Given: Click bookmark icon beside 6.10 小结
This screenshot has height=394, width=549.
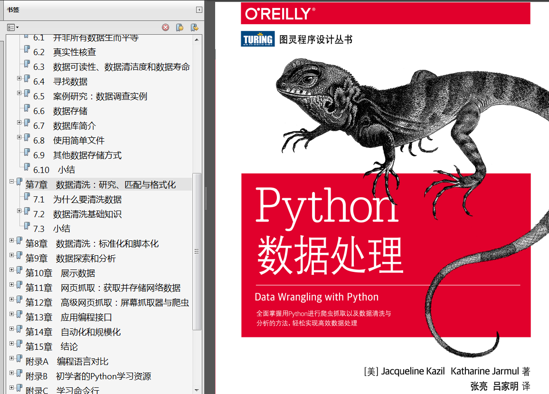Looking at the screenshot, I should point(27,167).
